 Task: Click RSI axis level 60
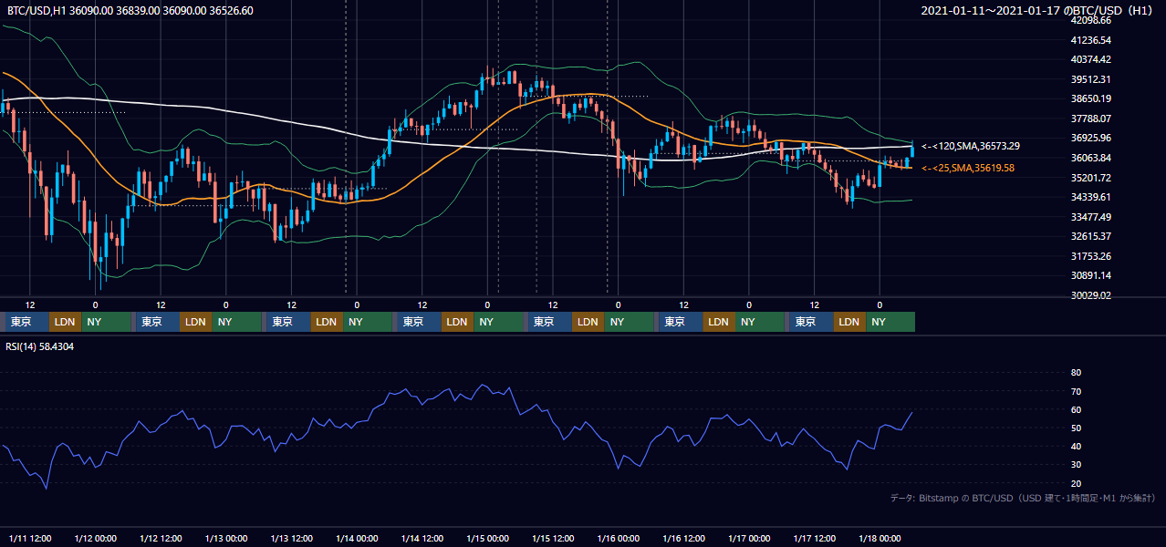1076,409
